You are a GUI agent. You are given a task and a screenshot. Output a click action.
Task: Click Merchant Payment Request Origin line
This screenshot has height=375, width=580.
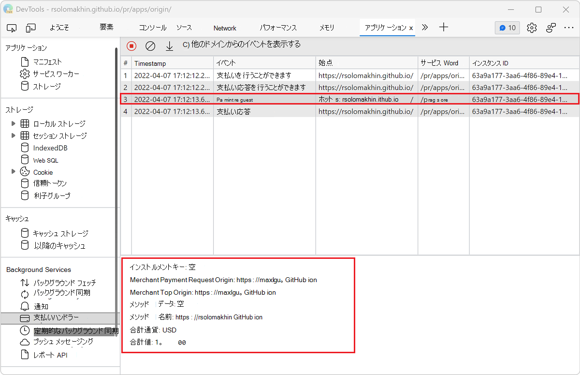[x=223, y=280]
